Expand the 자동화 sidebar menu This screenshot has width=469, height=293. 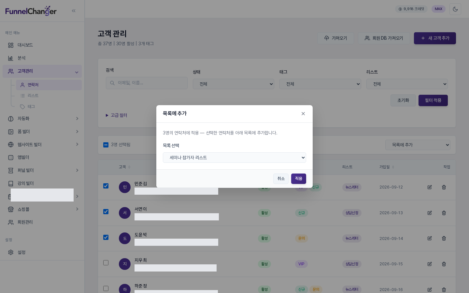coord(42,119)
